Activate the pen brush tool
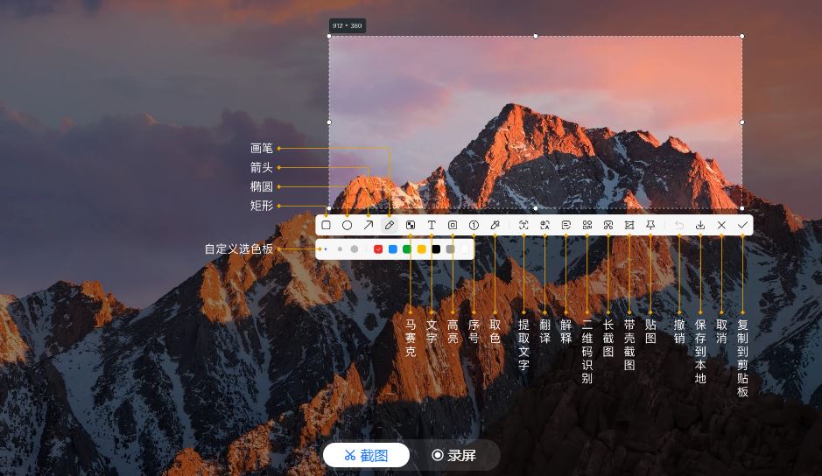The image size is (822, 476). coord(390,225)
